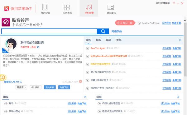187x115 pixels.
Task: Play the 黎明的曙光 alarm ringtone
Action: point(6,112)
